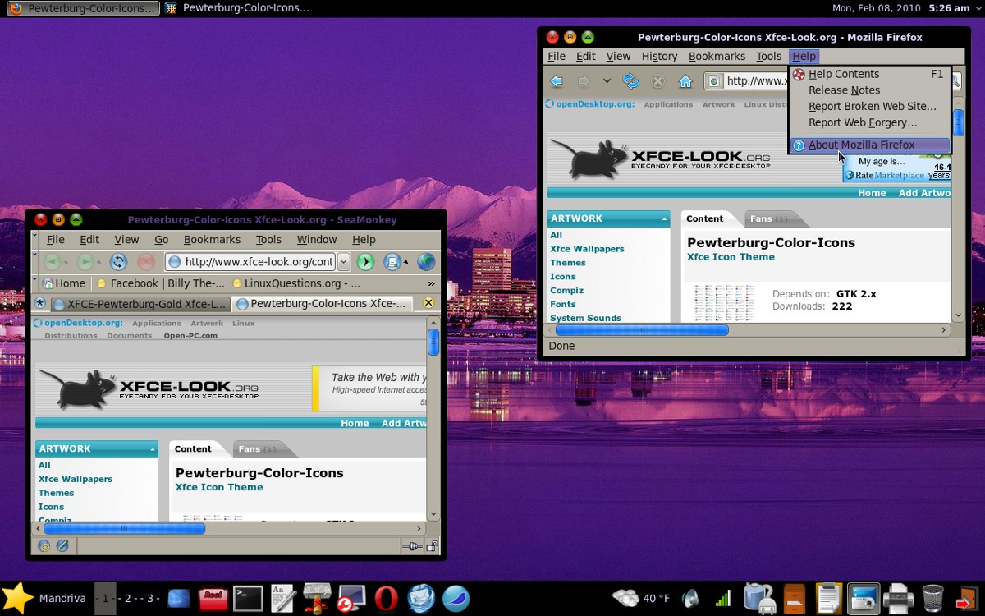Click the security padlock in SeaMonkey status bar
This screenshot has width=985, height=616.
pos(432,546)
